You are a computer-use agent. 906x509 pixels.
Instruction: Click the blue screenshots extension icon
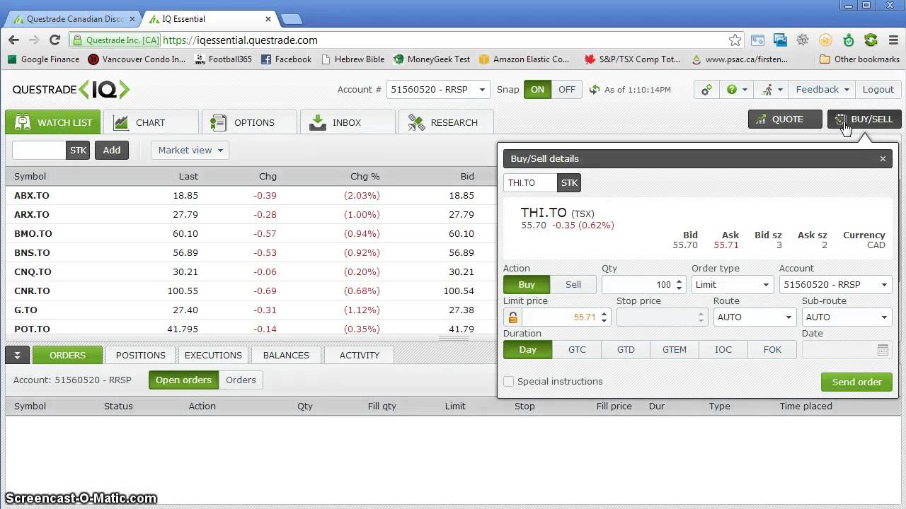tap(780, 40)
